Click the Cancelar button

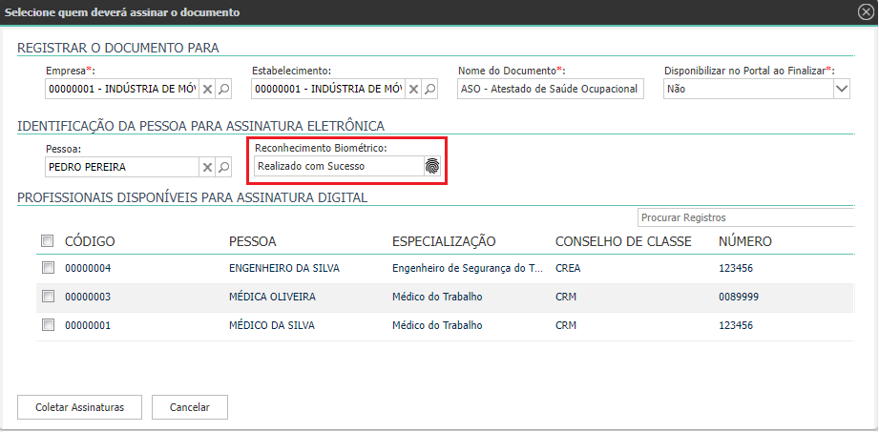pyautogui.click(x=190, y=407)
